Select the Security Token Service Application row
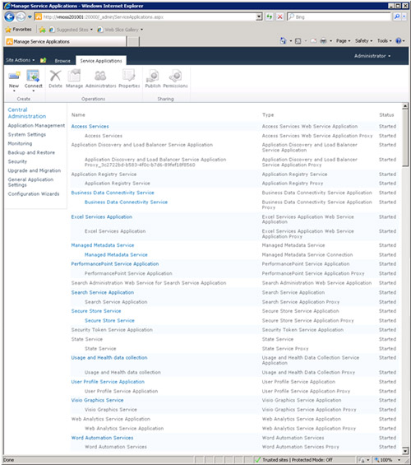The image size is (411, 465). [234, 330]
